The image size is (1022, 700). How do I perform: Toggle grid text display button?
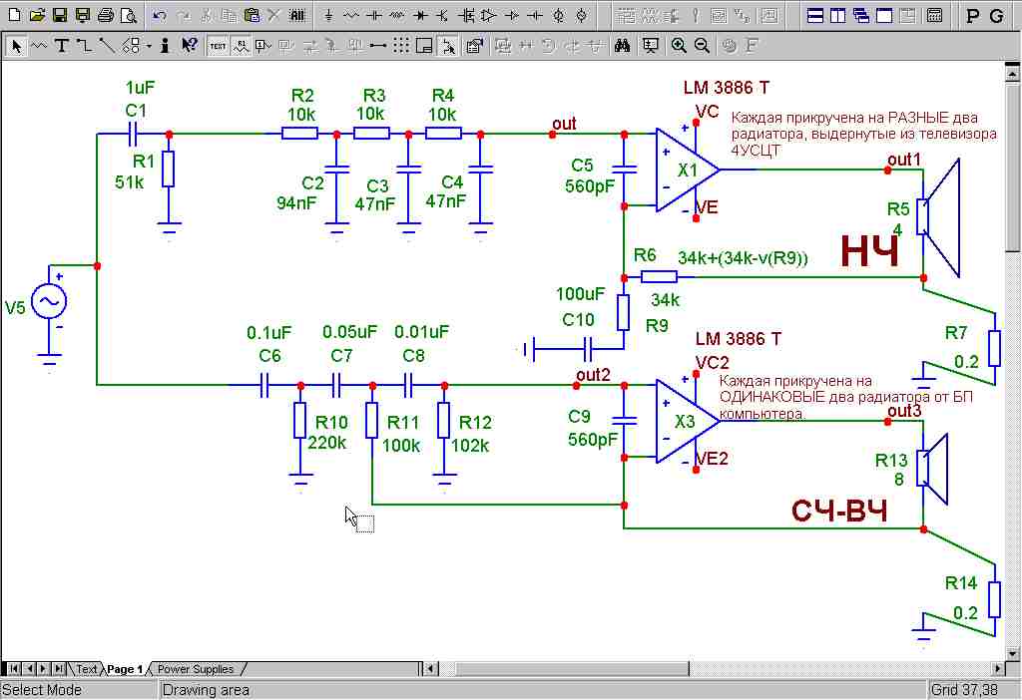click(x=217, y=46)
